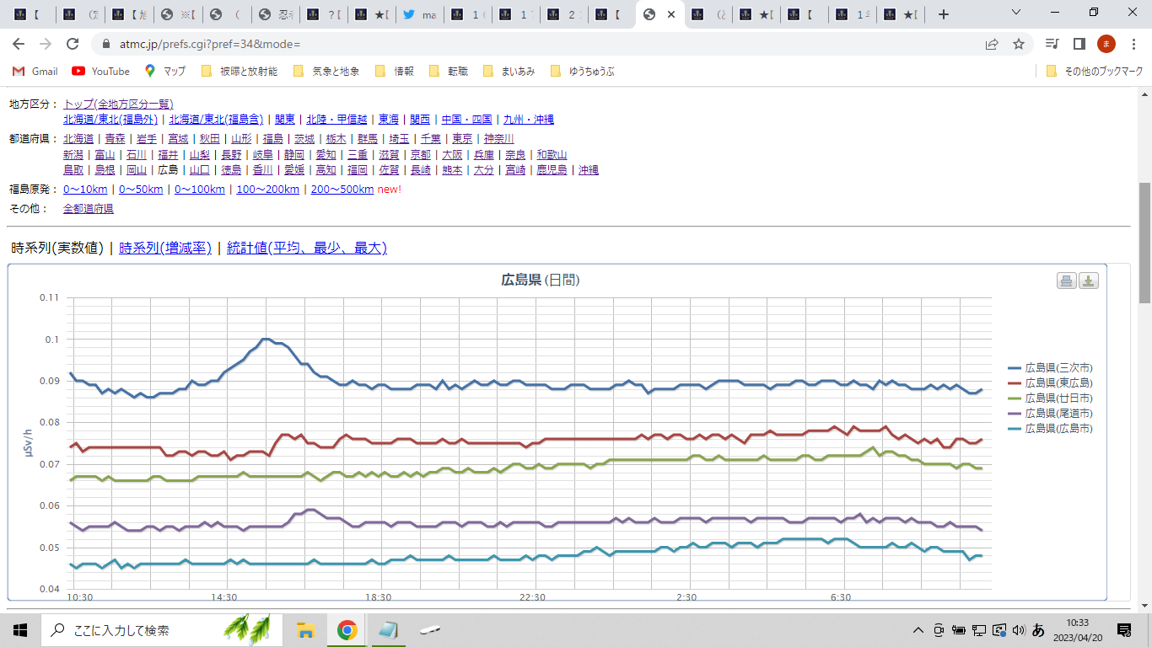The width and height of the screenshot is (1152, 647).
Task: Click the page vertical scrollbar thumb
Action: coord(1144,243)
